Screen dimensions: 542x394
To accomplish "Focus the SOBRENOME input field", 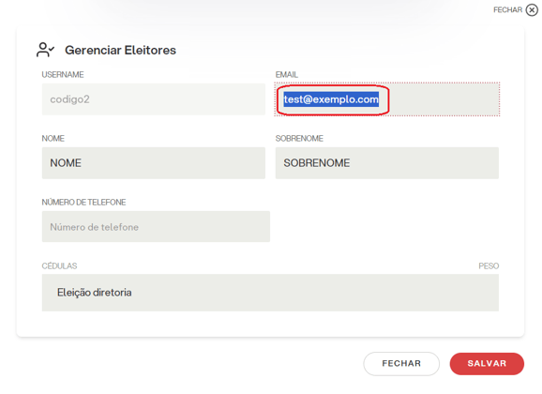I will pyautogui.click(x=387, y=163).
